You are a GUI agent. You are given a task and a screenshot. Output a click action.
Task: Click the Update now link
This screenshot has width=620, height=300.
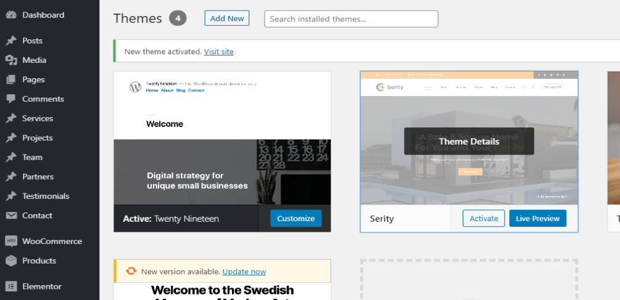244,272
